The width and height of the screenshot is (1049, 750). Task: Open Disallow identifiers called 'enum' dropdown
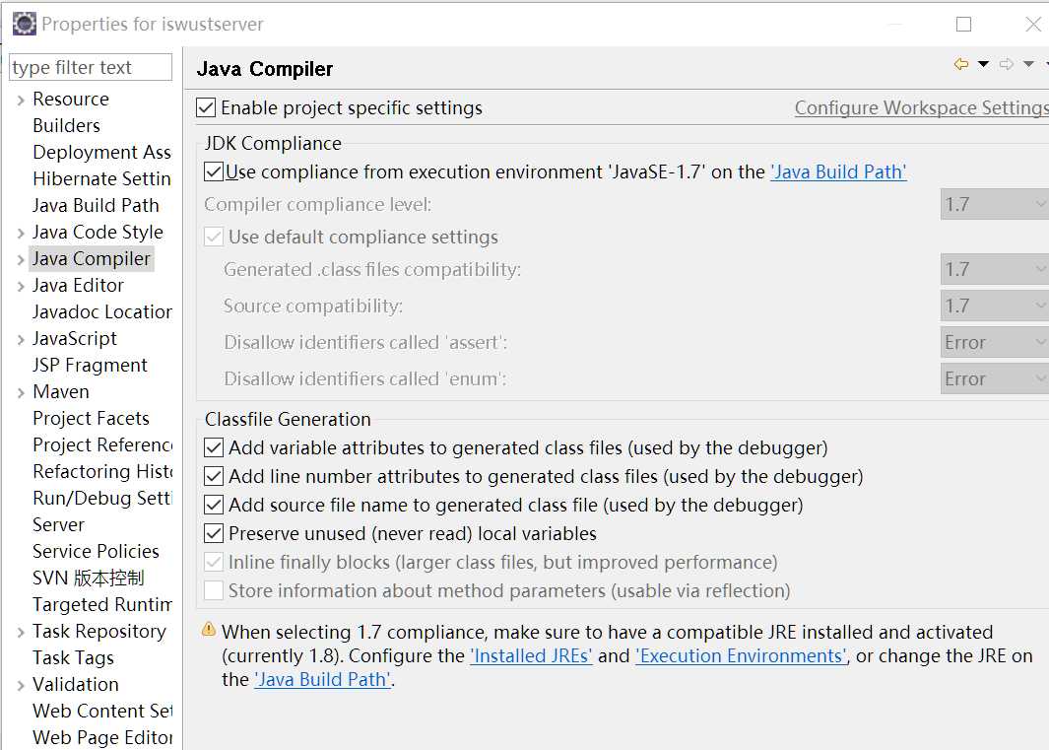click(994, 378)
